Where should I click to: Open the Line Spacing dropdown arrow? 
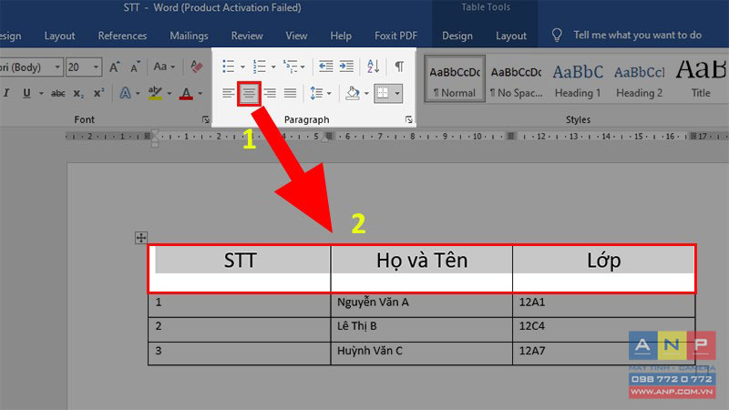point(329,94)
